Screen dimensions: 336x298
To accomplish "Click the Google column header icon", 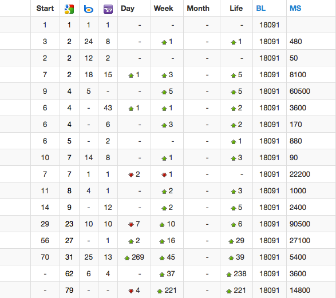I will pyautogui.click(x=69, y=9).
